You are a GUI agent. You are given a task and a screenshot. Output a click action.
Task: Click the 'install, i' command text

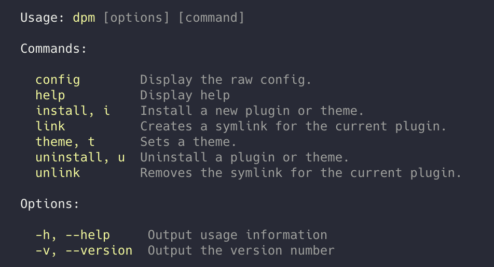73,111
